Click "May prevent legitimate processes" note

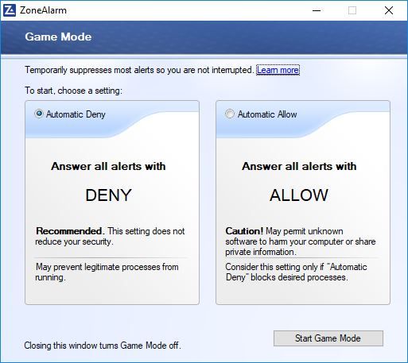point(107,272)
